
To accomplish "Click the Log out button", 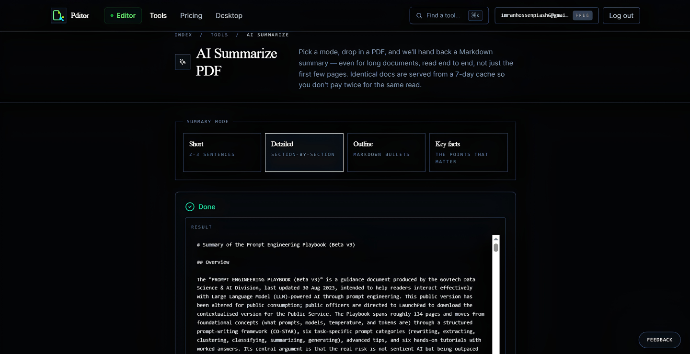I will tap(621, 15).
